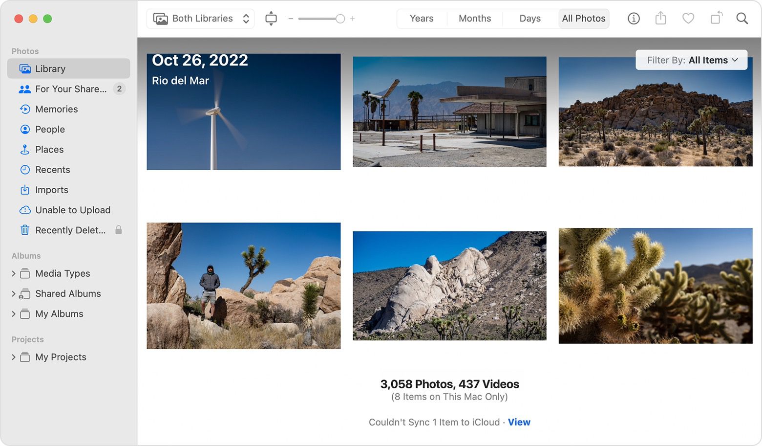762x446 pixels.
Task: Open Search using the magnifying glass icon
Action: coord(742,18)
